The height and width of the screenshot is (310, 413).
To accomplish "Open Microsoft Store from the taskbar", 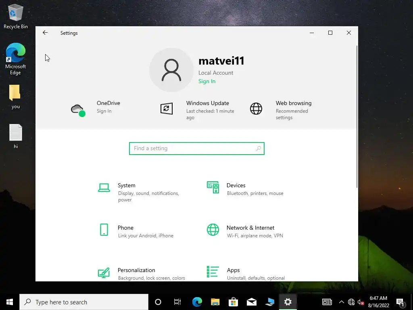I will [x=234, y=302].
